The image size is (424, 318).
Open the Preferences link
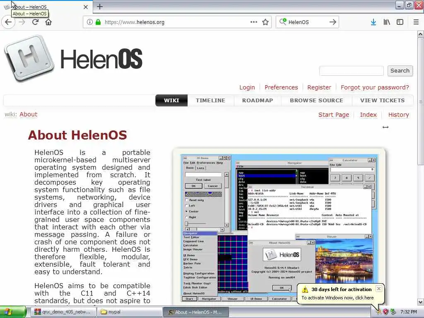(x=281, y=87)
